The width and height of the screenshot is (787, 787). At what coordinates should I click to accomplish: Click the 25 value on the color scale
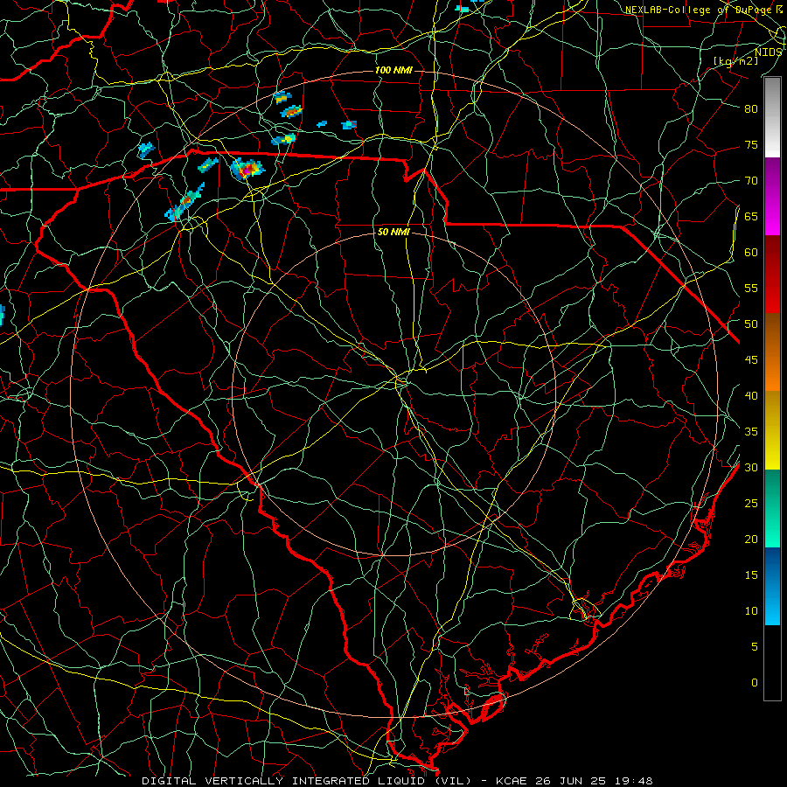[x=751, y=504]
